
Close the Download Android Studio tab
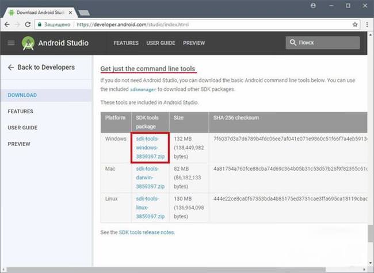70,13
